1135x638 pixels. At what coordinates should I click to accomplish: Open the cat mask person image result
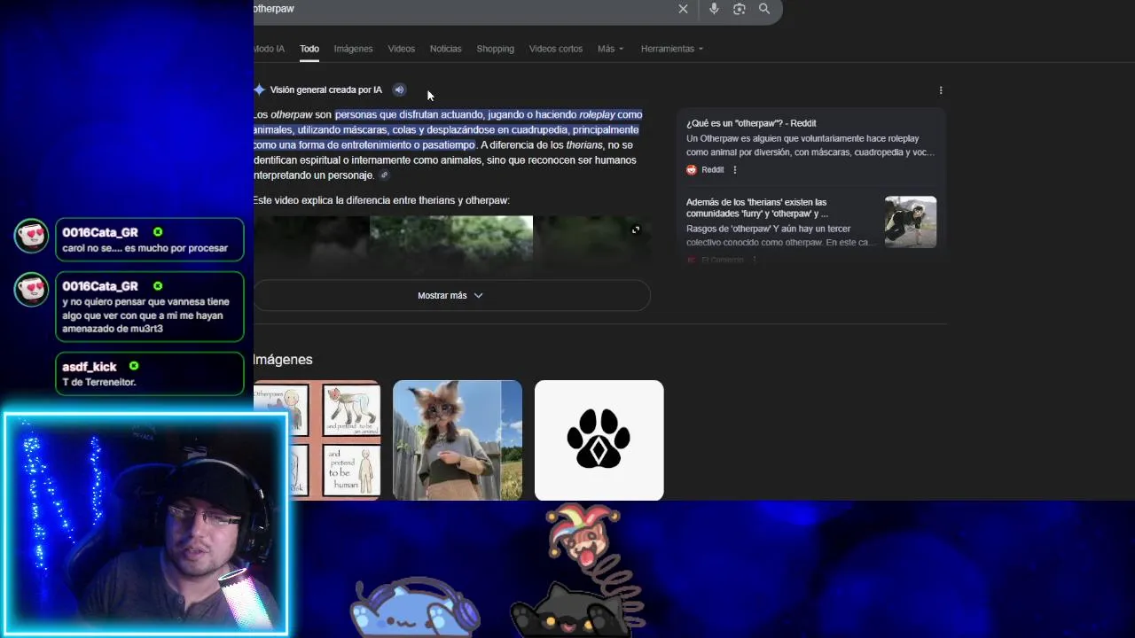(458, 440)
